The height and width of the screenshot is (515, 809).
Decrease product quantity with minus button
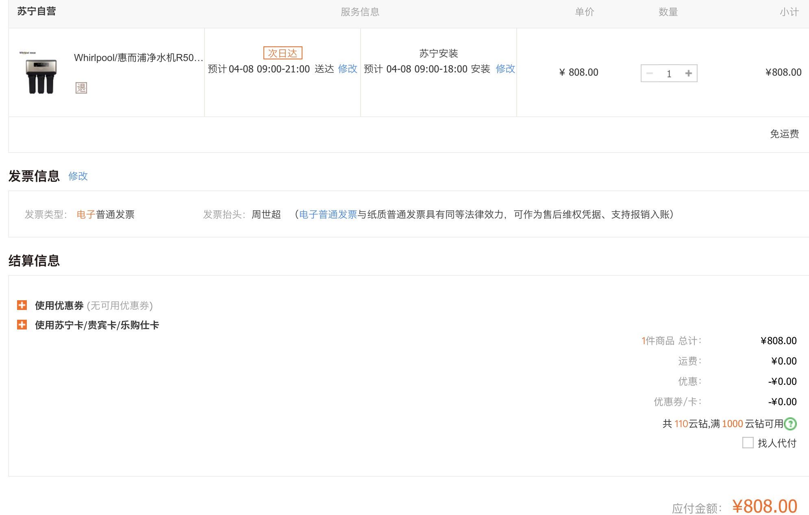click(x=650, y=73)
